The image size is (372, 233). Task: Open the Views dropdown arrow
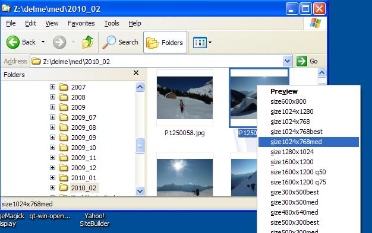[210, 43]
